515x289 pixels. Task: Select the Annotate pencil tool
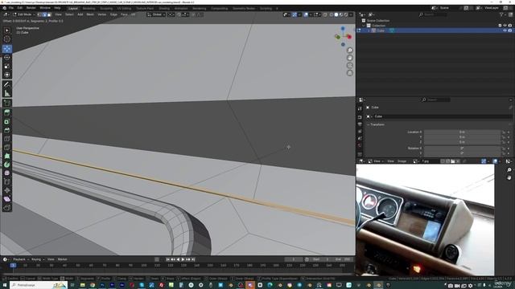click(x=7, y=84)
